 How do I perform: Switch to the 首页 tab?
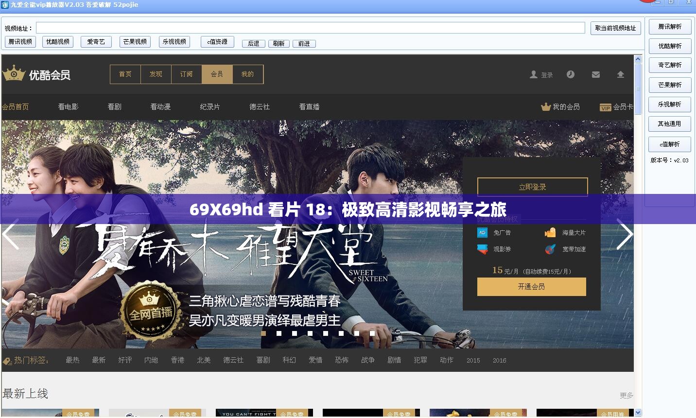[x=125, y=74]
